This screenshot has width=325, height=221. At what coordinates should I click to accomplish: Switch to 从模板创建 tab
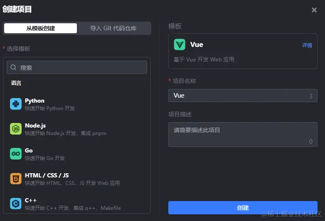pos(41,28)
